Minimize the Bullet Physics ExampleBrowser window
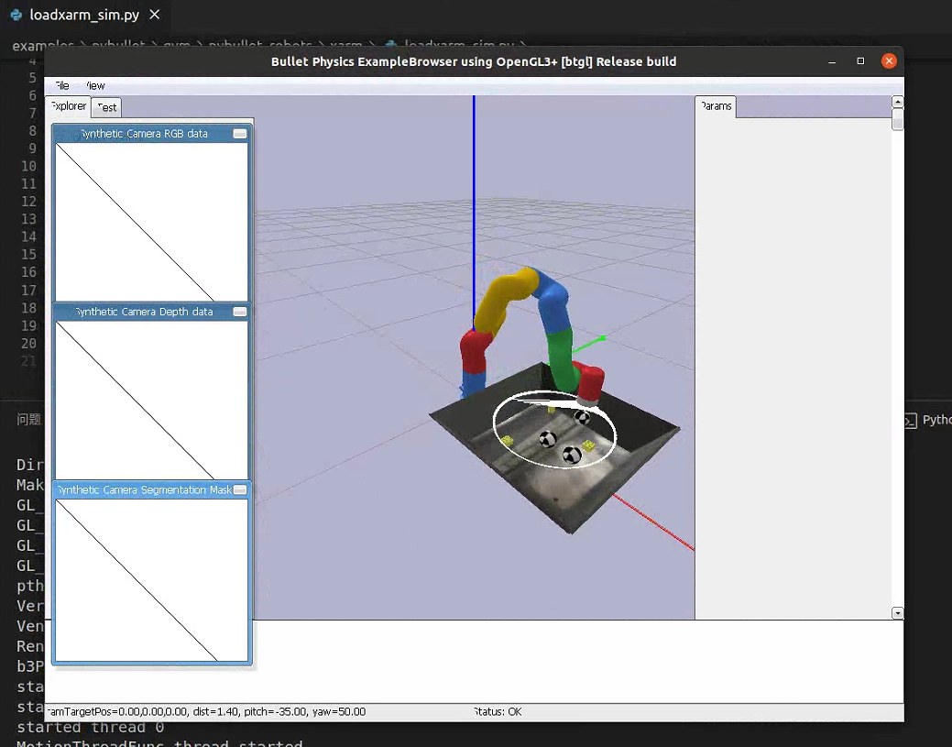Image resolution: width=952 pixels, height=747 pixels. click(x=832, y=61)
